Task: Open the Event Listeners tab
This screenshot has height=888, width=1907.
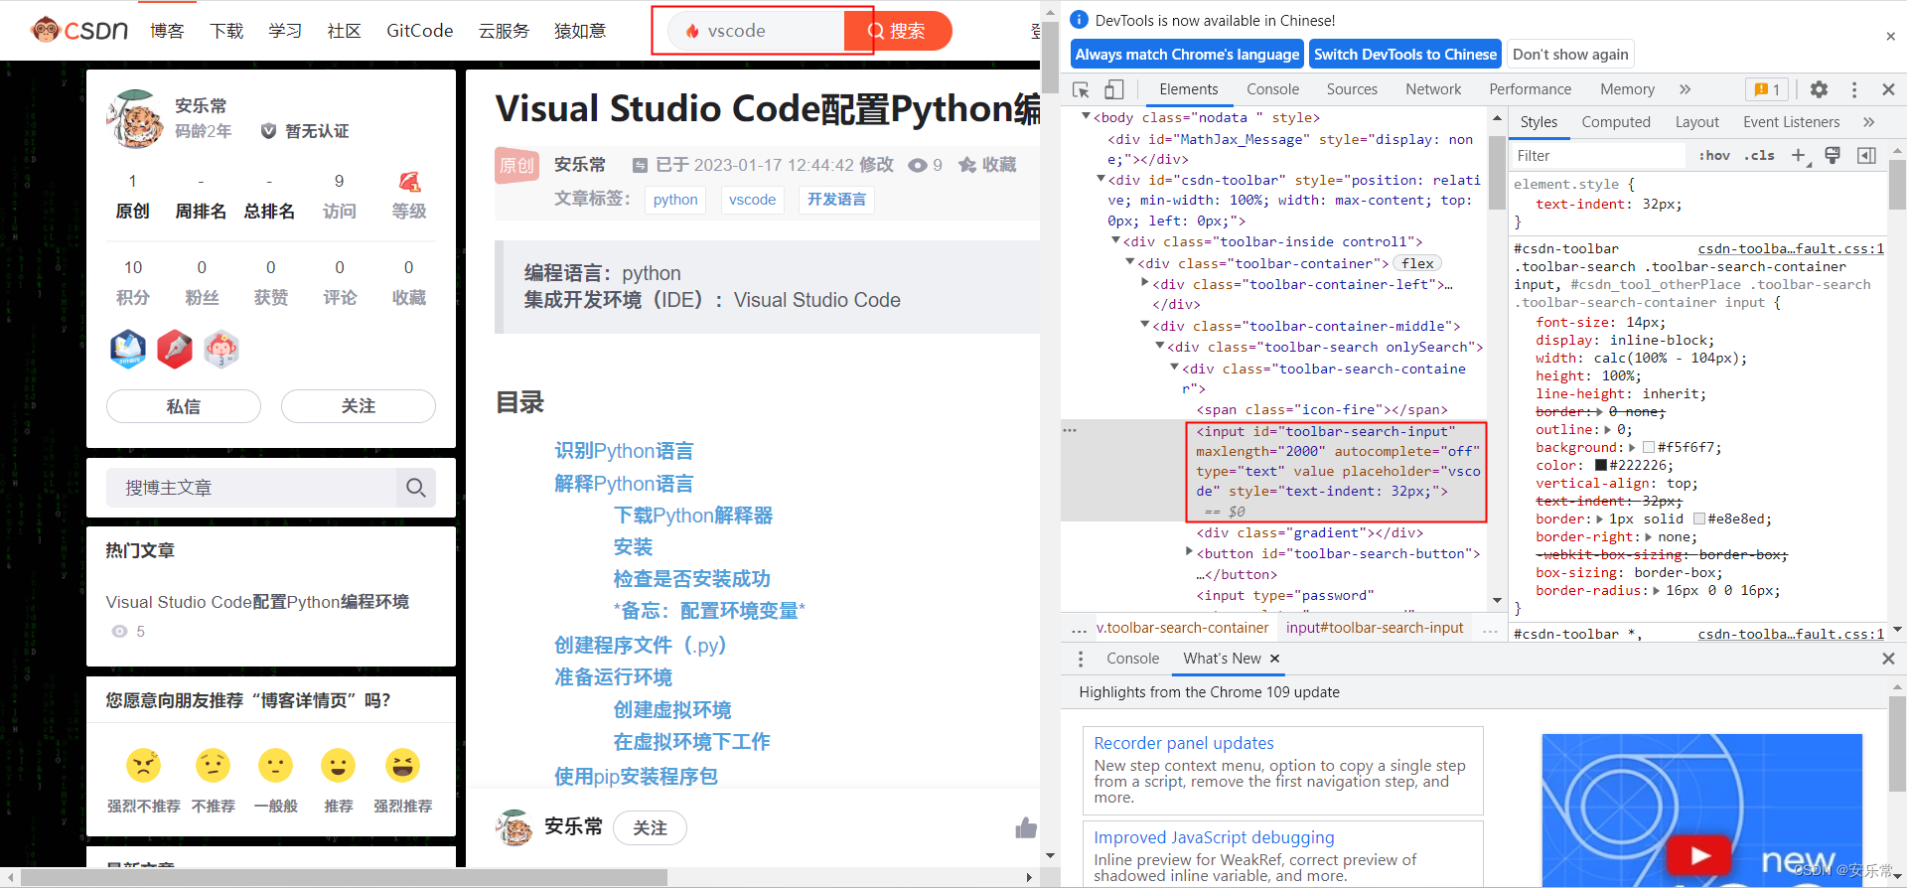Action: tap(1791, 122)
